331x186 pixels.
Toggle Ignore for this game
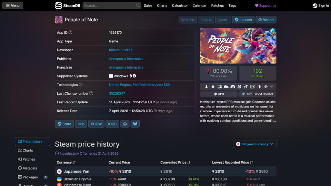(x=223, y=20)
